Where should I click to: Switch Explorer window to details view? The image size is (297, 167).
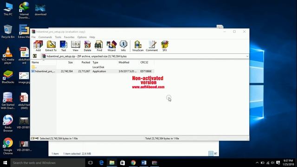click(211, 154)
